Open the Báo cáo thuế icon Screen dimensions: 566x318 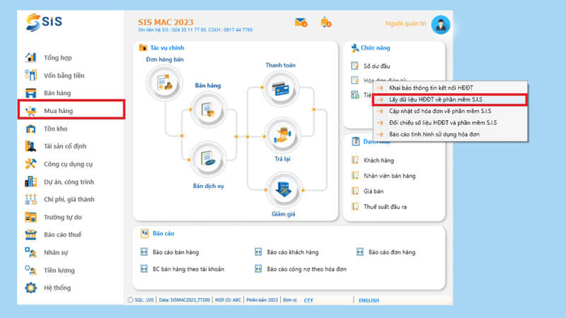coord(30,235)
